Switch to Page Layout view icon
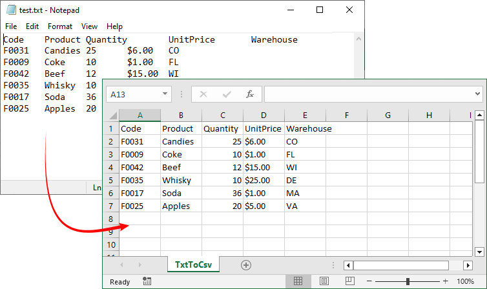Image resolution: width=487 pixels, height=289 pixels. 324,281
